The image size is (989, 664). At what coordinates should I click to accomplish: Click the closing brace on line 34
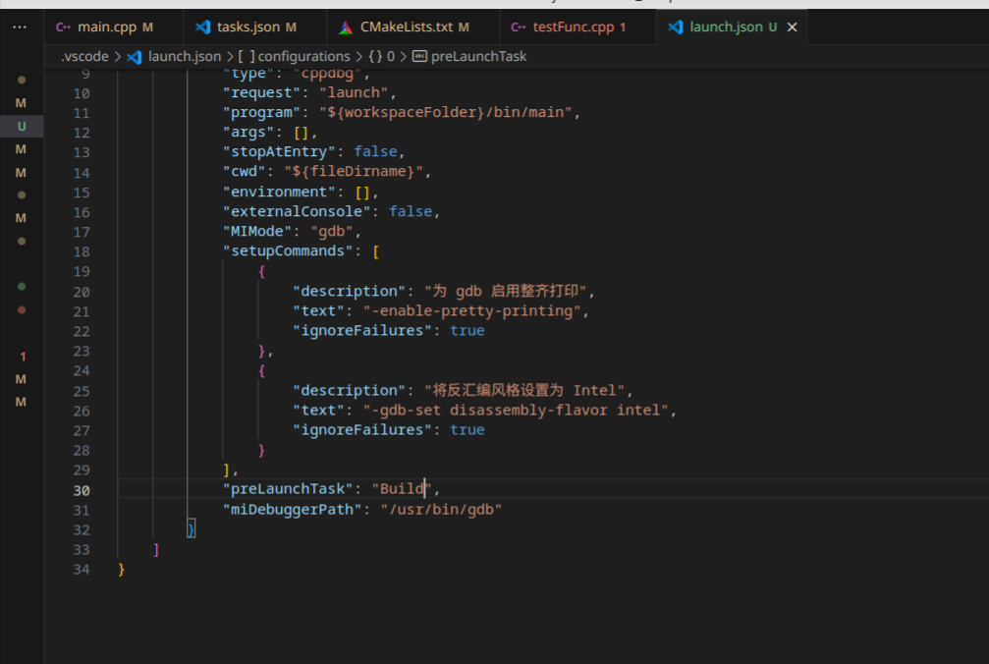pos(121,570)
